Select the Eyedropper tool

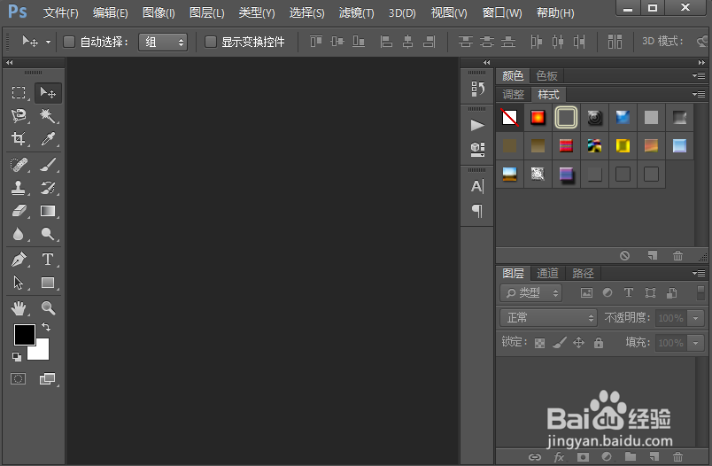(48, 138)
